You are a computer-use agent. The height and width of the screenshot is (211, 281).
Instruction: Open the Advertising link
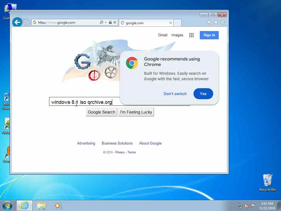[x=86, y=143]
